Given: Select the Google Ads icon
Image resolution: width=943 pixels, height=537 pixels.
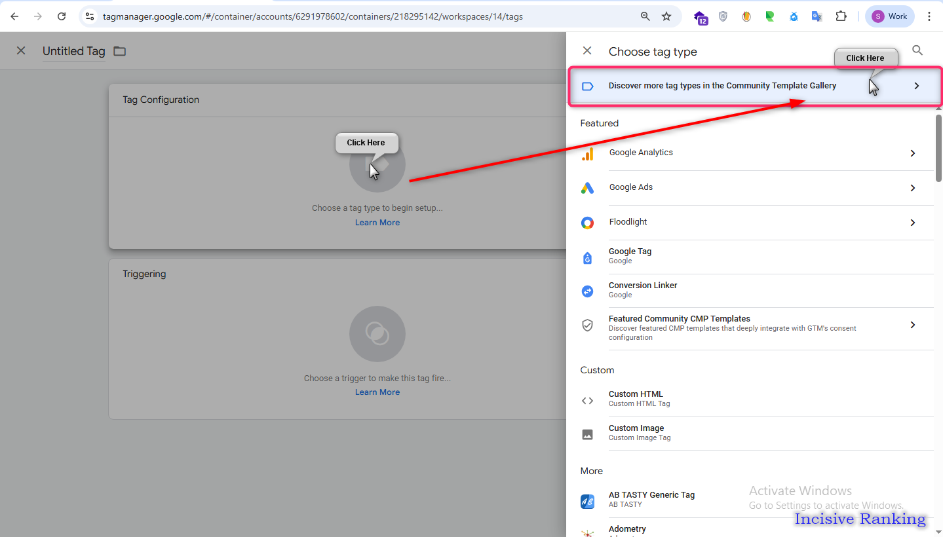Looking at the screenshot, I should (587, 188).
